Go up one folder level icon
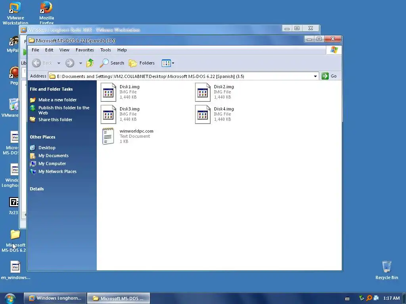 coord(90,63)
